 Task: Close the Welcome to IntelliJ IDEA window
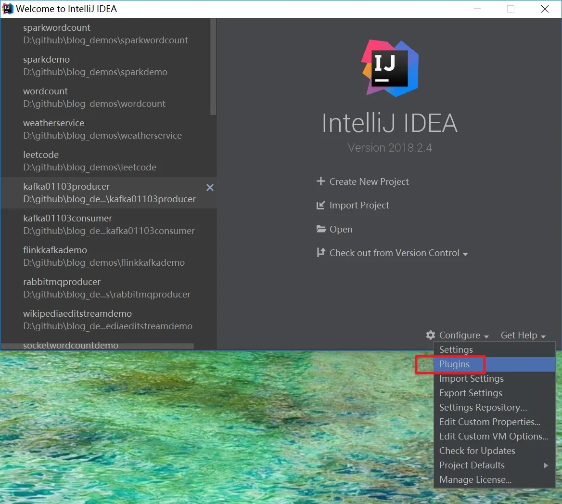(545, 9)
